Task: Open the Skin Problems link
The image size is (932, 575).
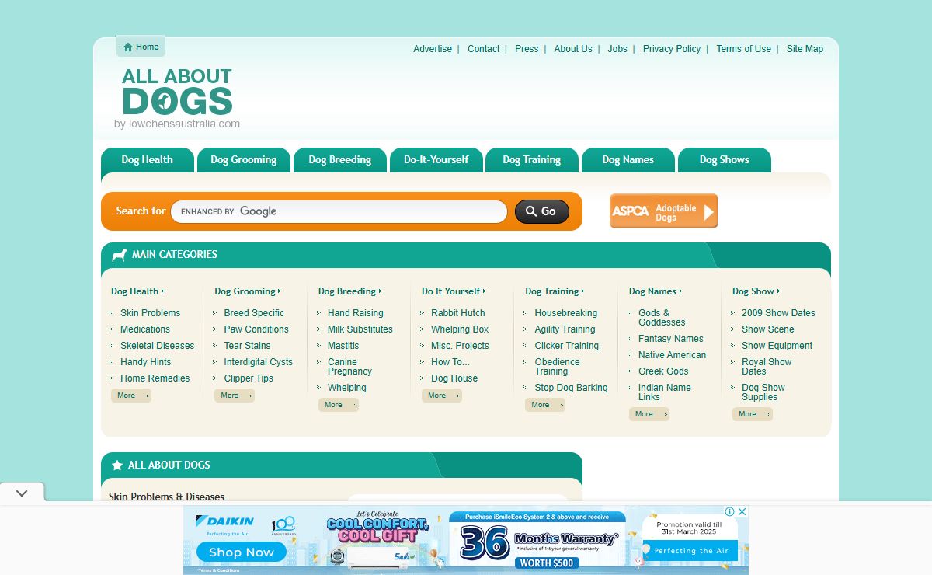Action: click(150, 313)
